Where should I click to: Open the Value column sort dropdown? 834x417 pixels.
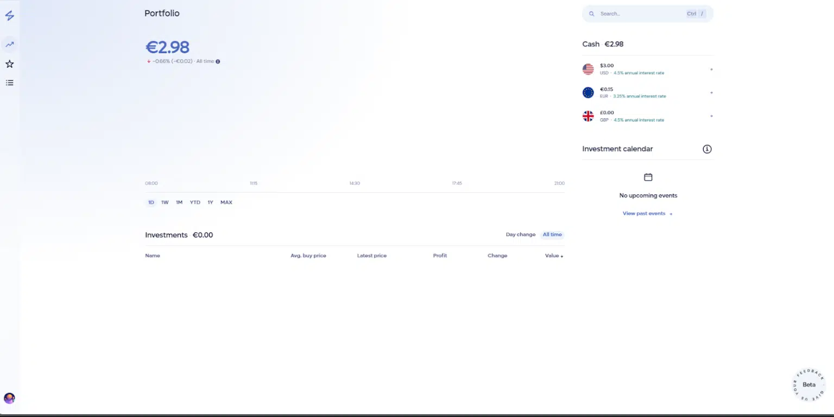554,255
